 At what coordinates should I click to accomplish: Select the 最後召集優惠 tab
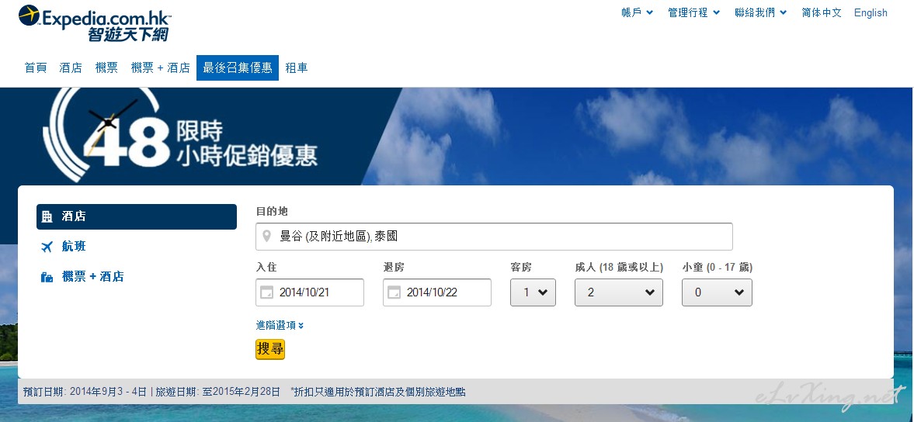238,67
